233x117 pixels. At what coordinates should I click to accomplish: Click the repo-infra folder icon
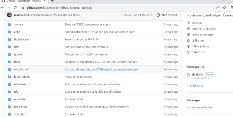pyautogui.click(x=9, y=106)
